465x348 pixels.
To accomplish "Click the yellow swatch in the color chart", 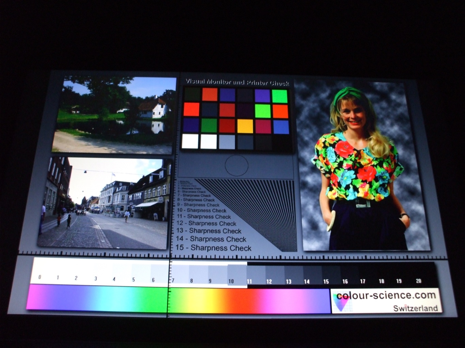I will (x=245, y=126).
